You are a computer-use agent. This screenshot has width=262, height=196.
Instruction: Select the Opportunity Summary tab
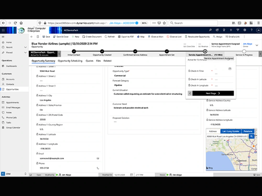pyautogui.click(x=43, y=61)
